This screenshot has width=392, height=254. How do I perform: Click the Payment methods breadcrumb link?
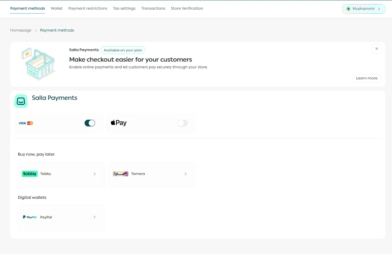point(57,30)
